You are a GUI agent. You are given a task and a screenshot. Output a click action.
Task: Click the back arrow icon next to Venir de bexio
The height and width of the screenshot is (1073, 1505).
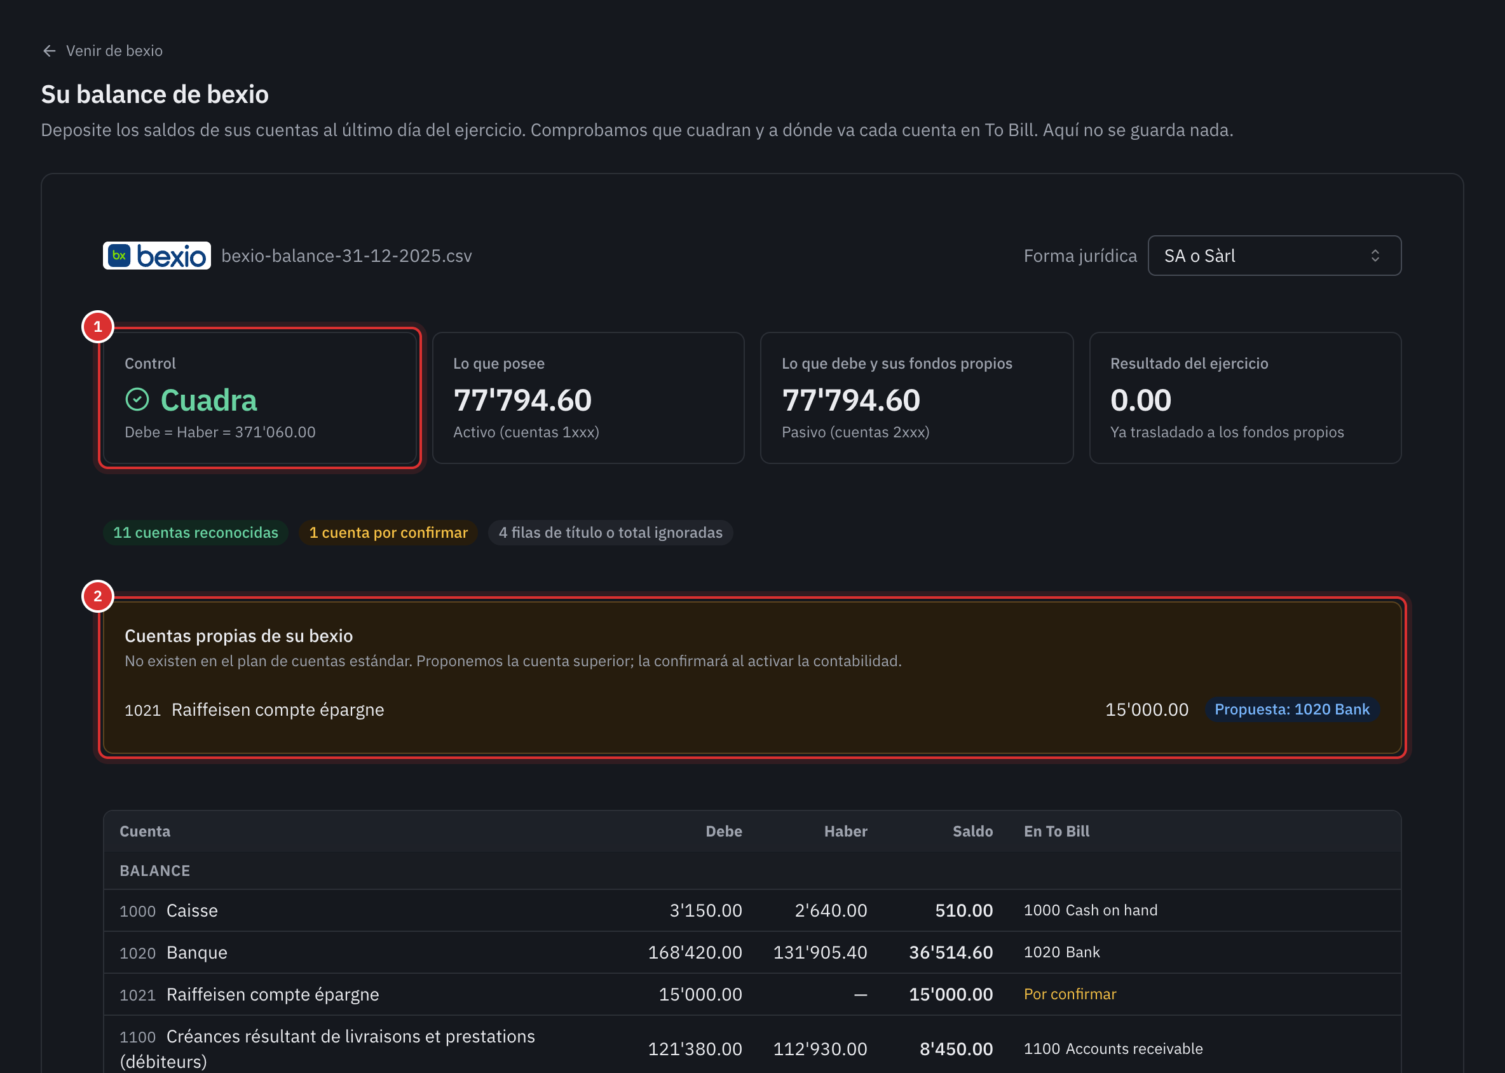pos(49,51)
